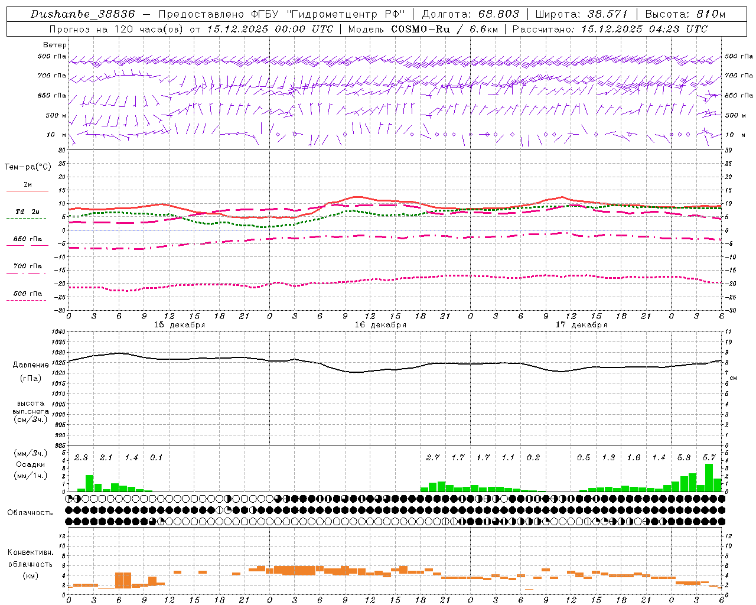Select the 17 декабря date label
Viewport: 756px width, 605px height.
581,325
